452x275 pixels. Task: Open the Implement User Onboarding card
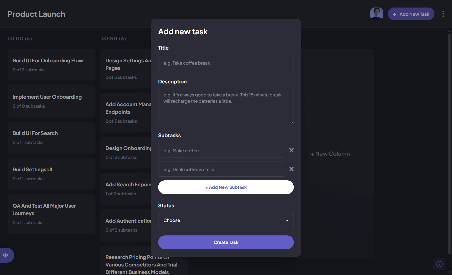pyautogui.click(x=51, y=101)
